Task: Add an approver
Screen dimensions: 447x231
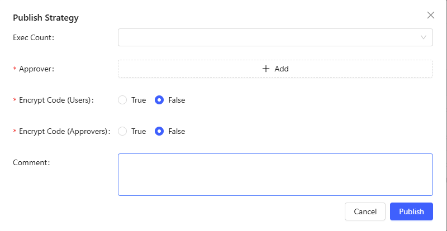Action: tap(275, 69)
